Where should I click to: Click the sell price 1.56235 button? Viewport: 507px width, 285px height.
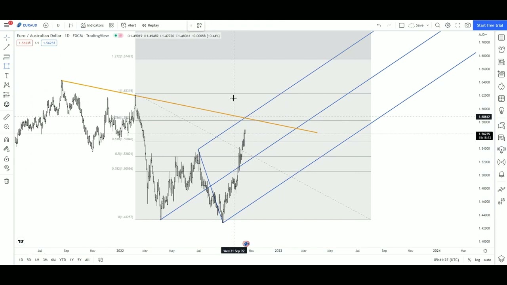point(24,43)
